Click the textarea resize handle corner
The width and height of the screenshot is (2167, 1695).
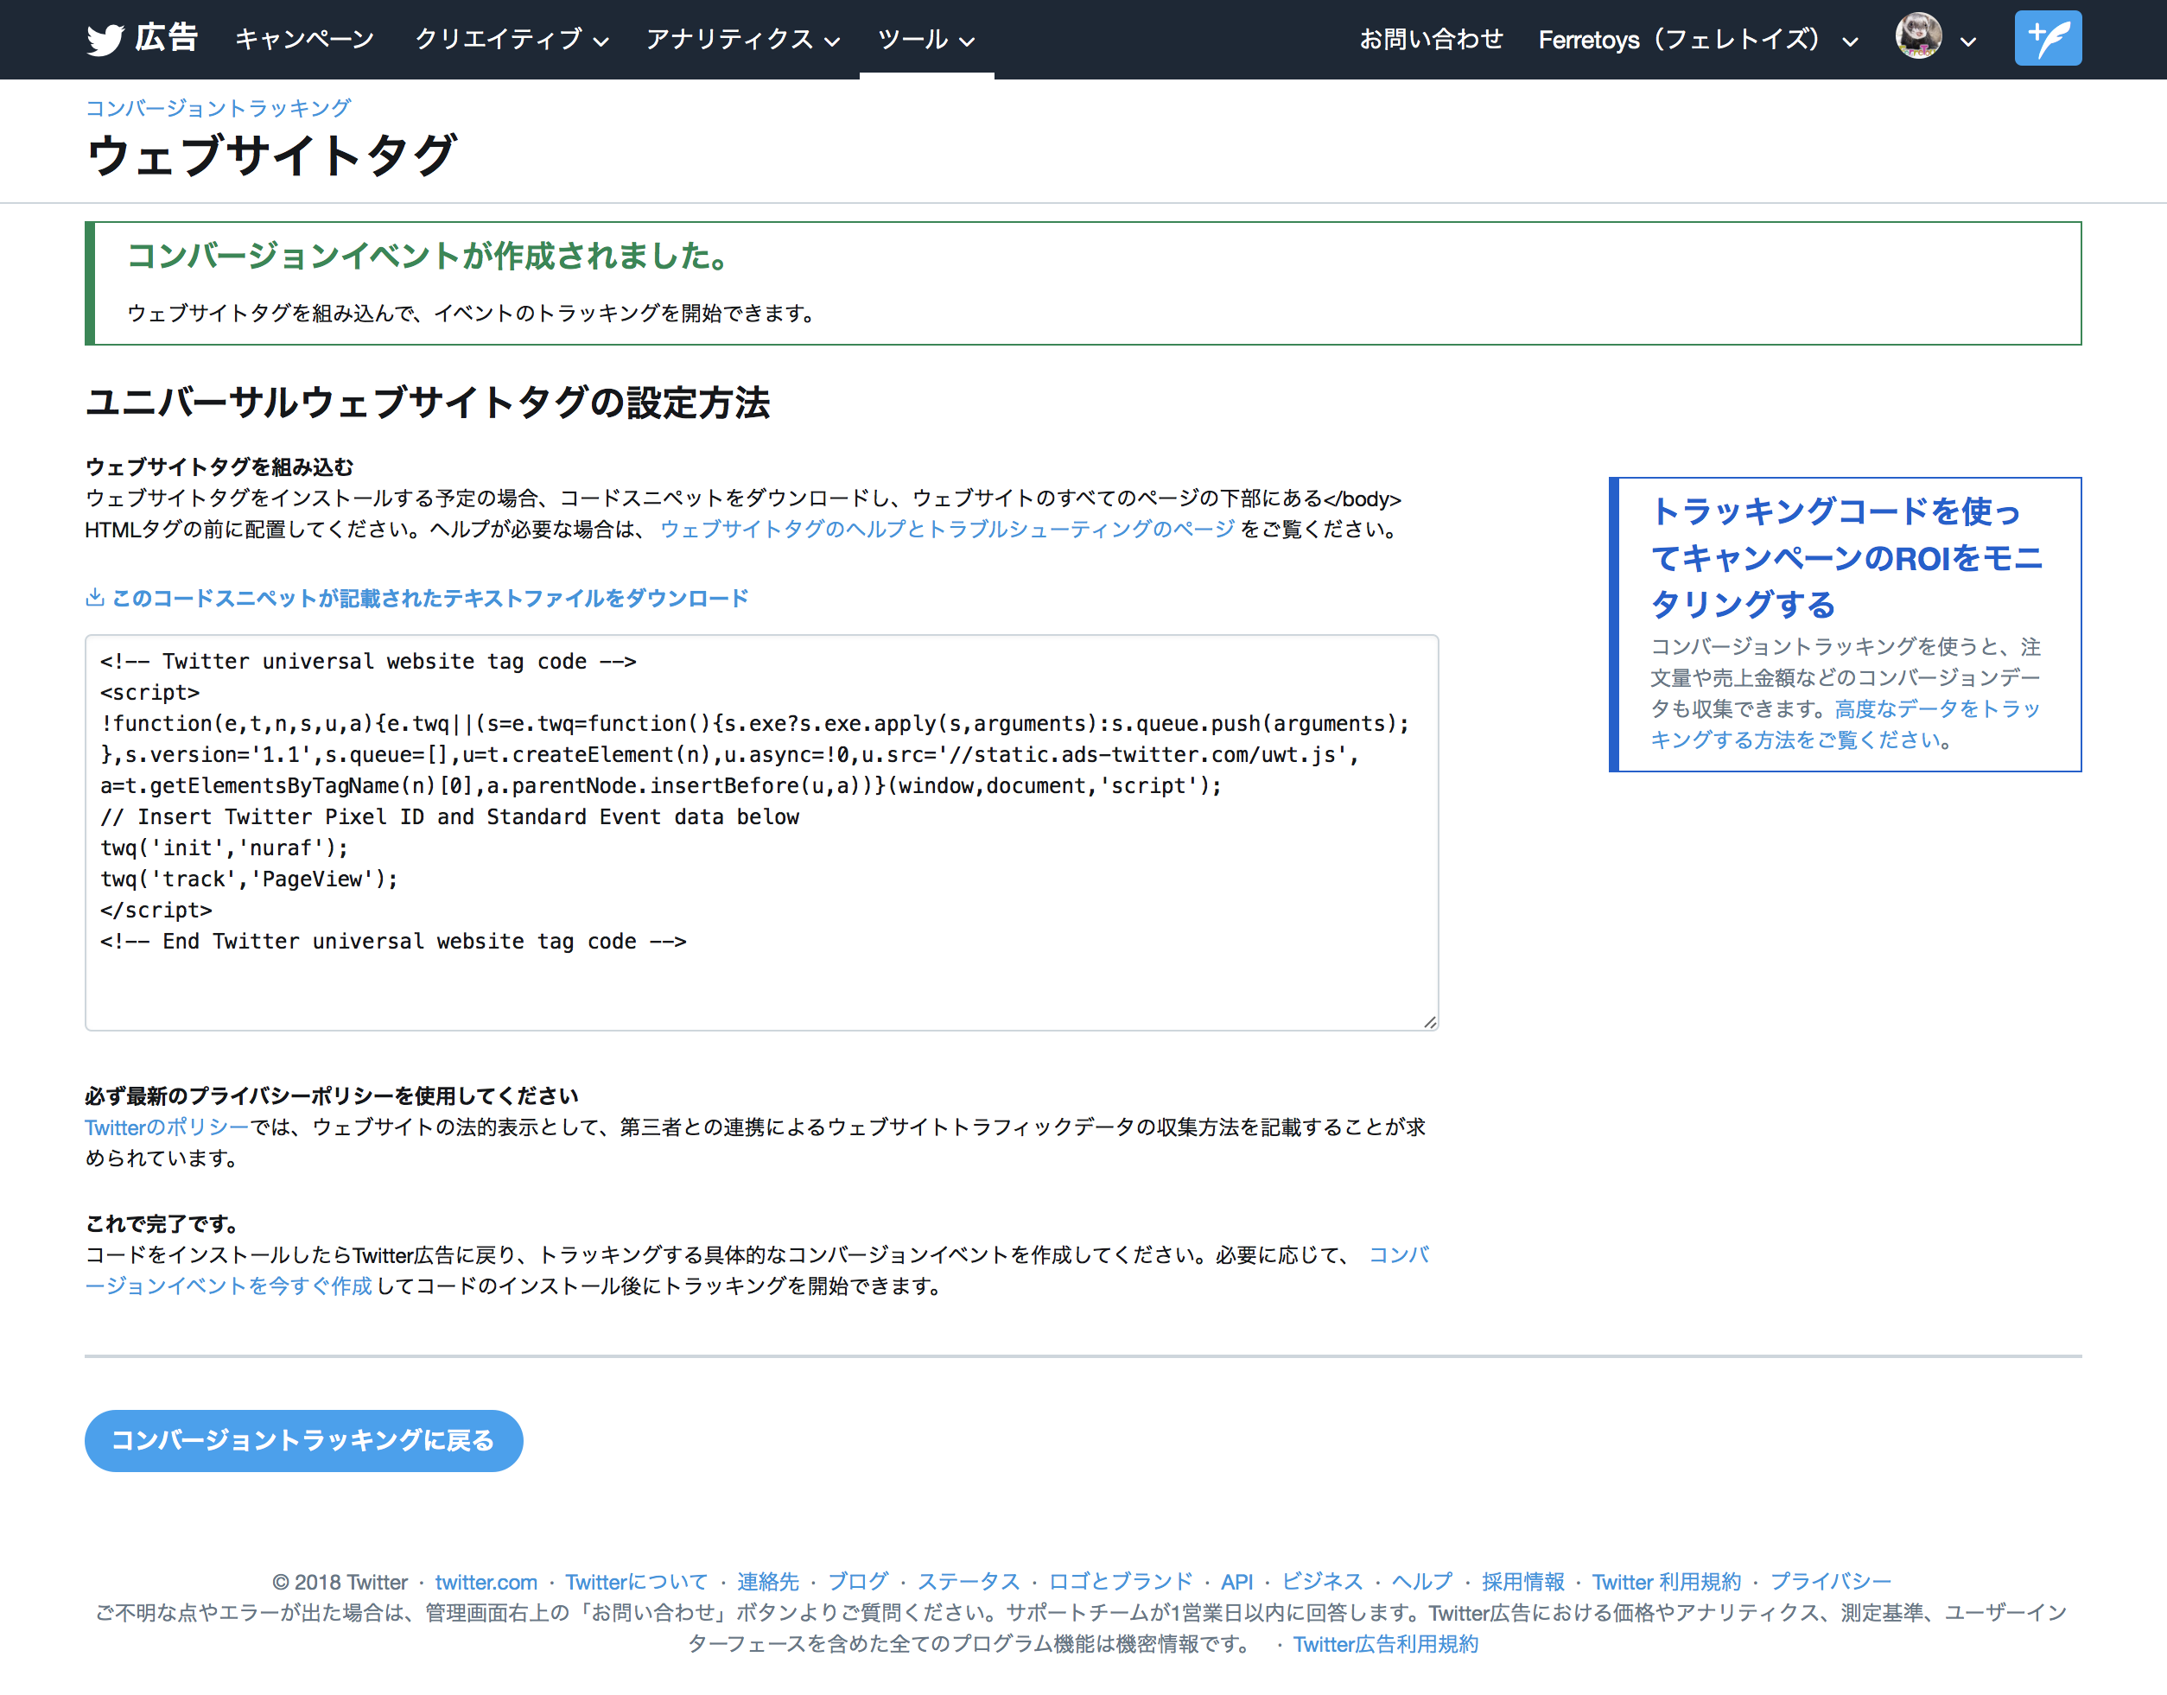point(1429,1021)
